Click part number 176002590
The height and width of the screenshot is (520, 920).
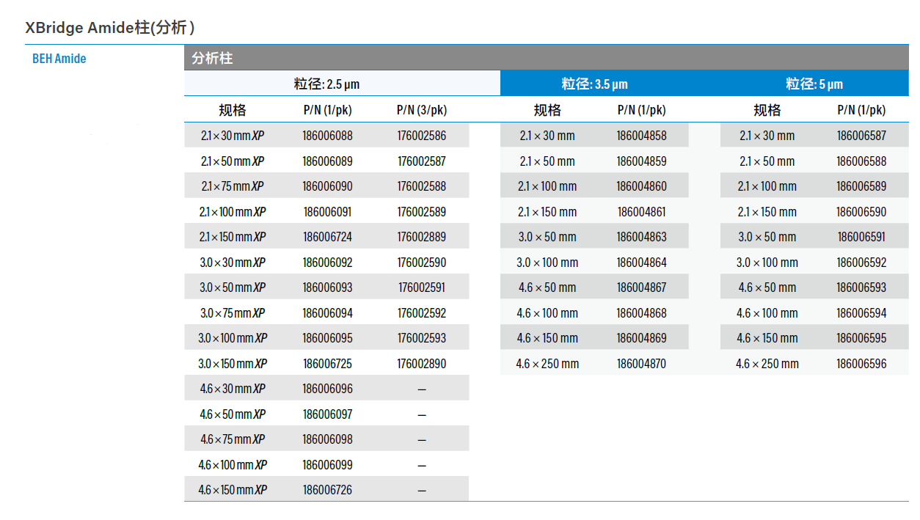(422, 263)
